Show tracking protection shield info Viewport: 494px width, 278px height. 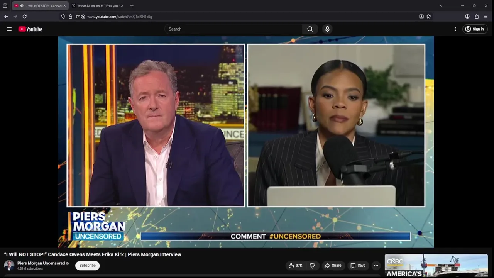pyautogui.click(x=63, y=17)
